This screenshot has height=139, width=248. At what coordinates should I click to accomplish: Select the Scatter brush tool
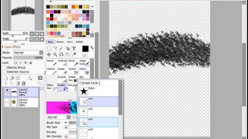[x=63, y=87]
